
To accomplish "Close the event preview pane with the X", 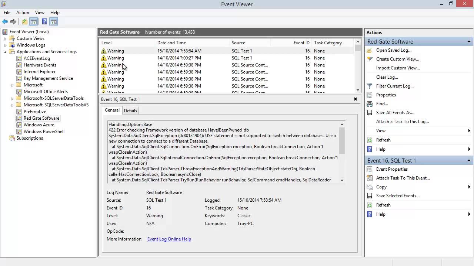I will pos(355,99).
